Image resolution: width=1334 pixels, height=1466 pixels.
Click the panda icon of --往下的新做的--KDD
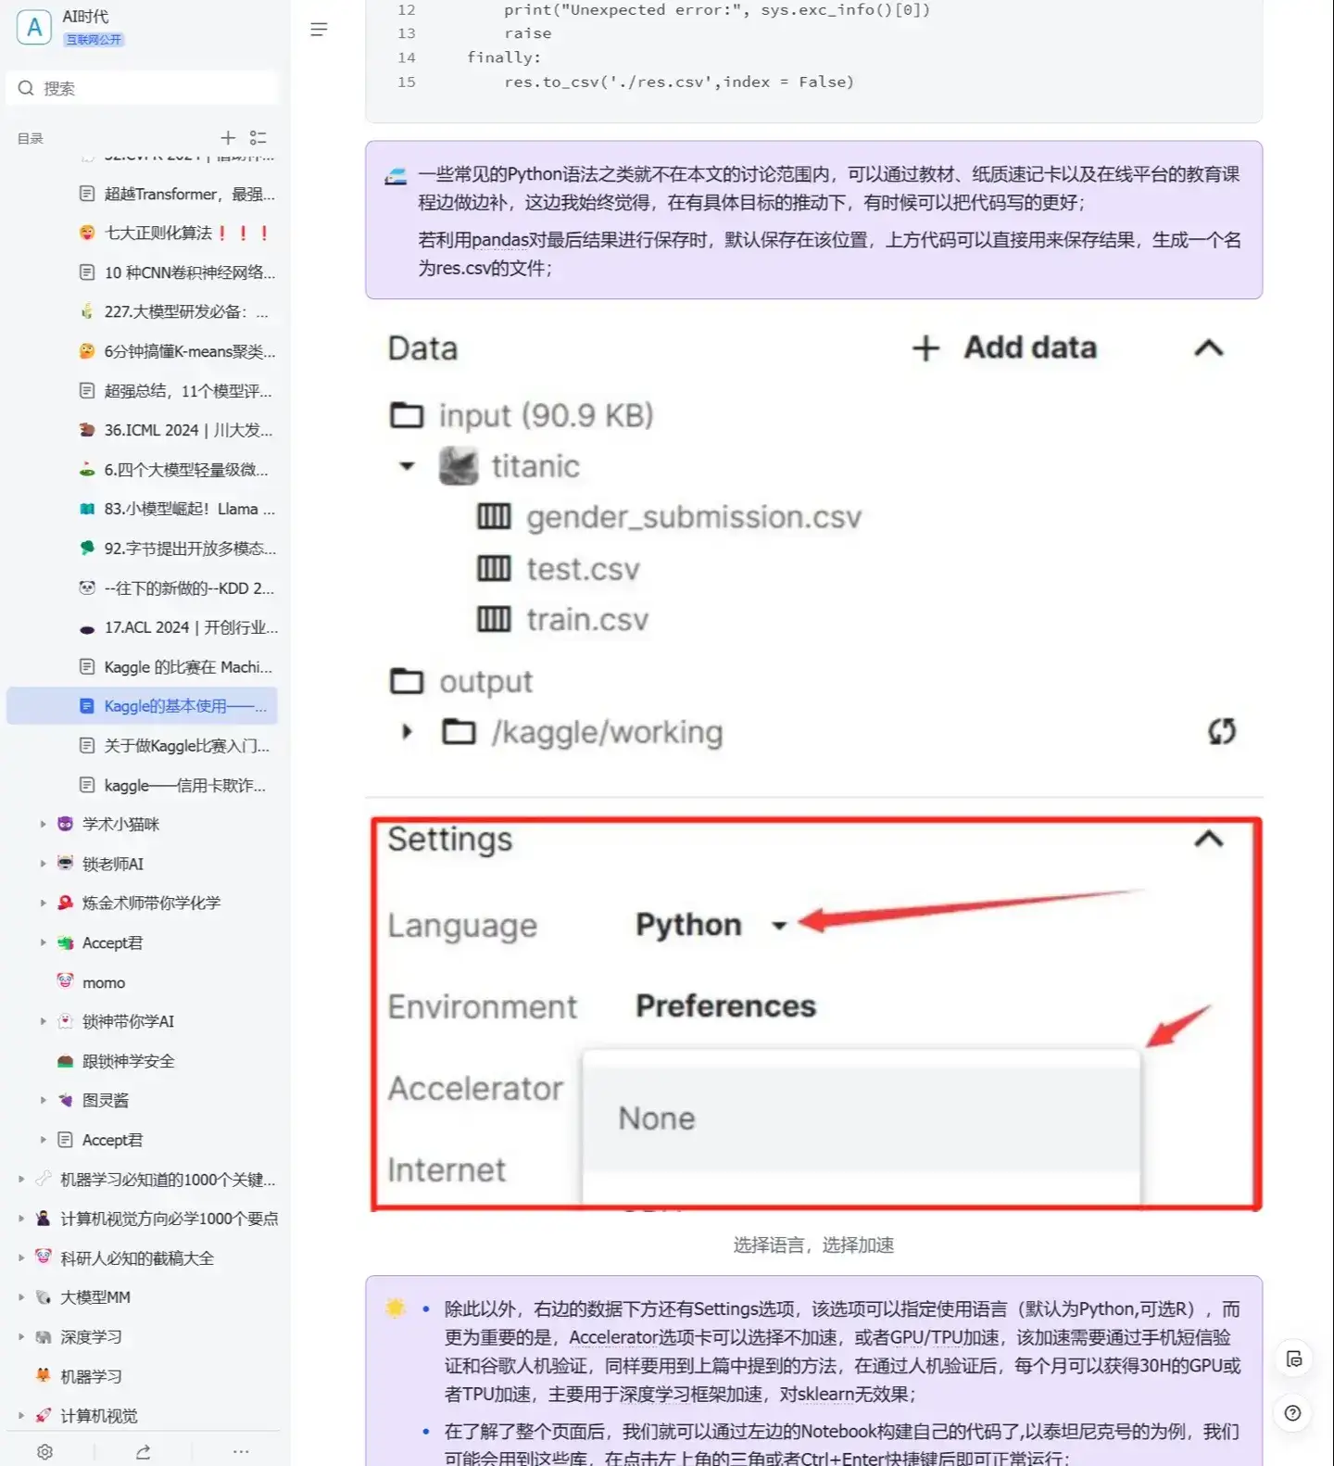click(x=87, y=588)
